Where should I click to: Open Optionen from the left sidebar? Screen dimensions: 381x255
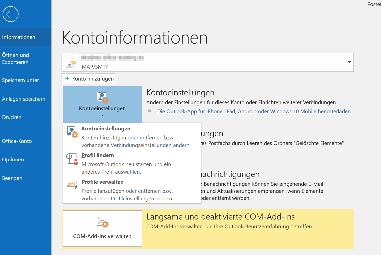(13, 160)
